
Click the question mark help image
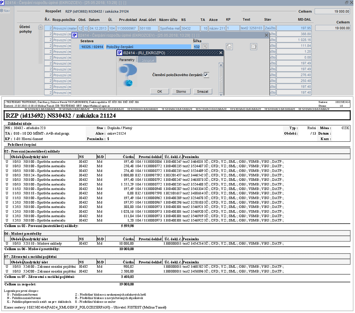128,75
